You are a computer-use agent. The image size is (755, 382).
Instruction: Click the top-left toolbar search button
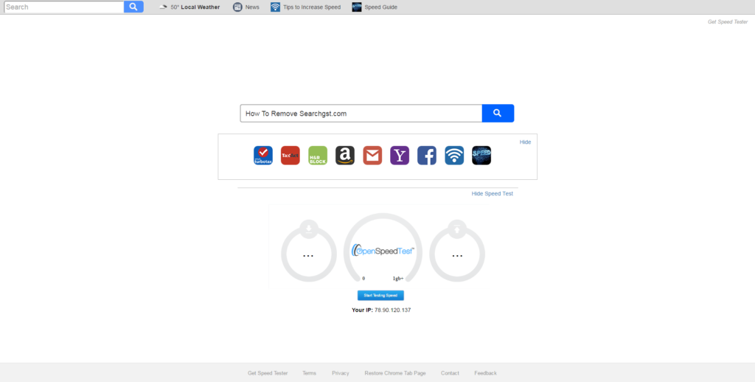tap(133, 7)
